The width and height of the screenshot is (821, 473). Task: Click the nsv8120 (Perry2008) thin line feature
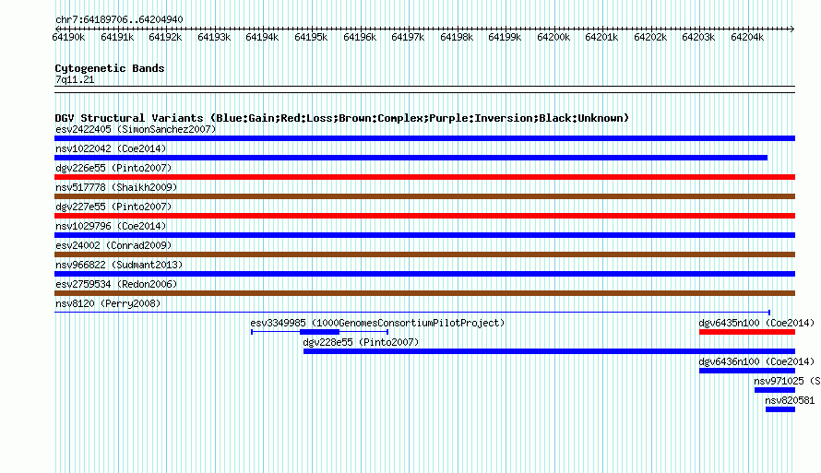pyautogui.click(x=412, y=313)
